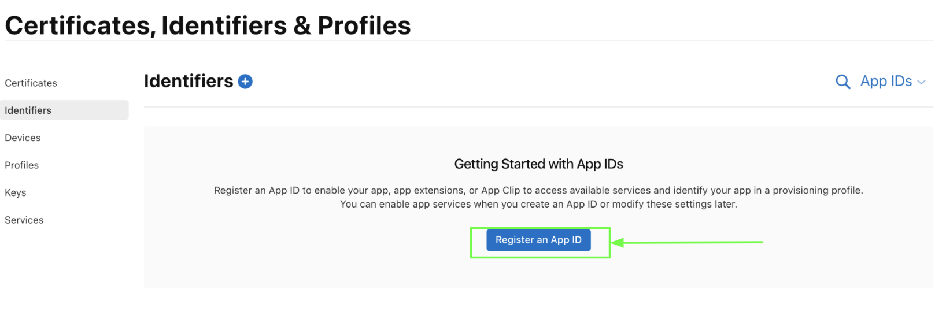Viewport: 946px width, 311px height.
Task: Open Certificates in the sidebar
Action: click(x=31, y=83)
